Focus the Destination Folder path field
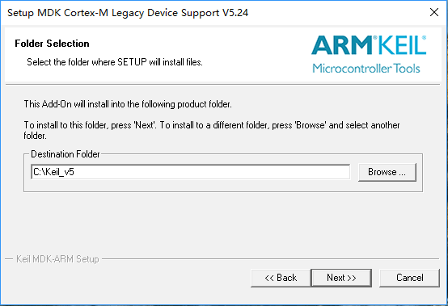The image size is (448, 306). pos(190,172)
